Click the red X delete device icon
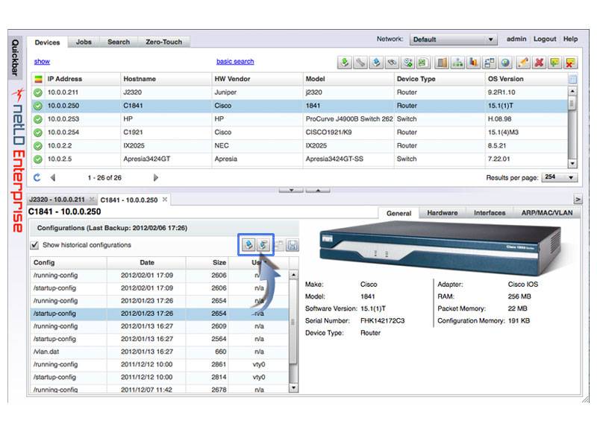Screen dimensions: 597x432 tap(539, 63)
